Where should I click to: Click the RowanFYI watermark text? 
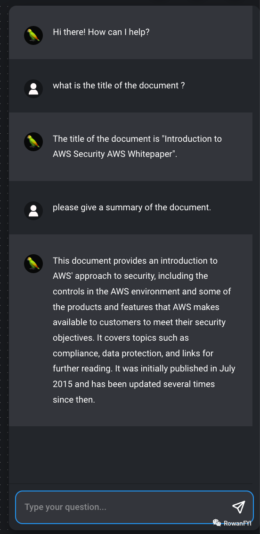pos(237,523)
